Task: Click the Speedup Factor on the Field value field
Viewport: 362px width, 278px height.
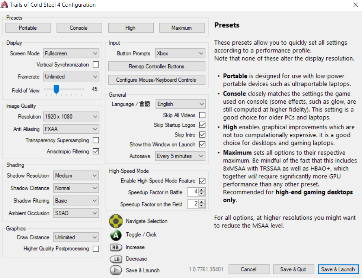Action: tap(193, 204)
